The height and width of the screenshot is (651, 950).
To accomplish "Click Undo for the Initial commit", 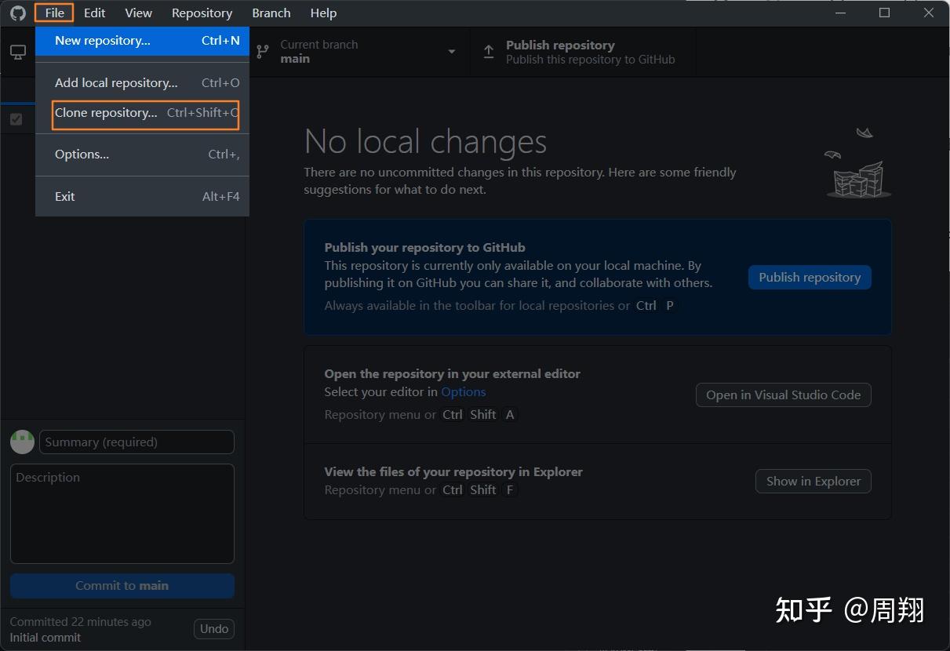I will pyautogui.click(x=214, y=628).
